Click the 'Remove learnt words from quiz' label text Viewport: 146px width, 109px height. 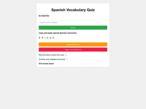point(51,55)
